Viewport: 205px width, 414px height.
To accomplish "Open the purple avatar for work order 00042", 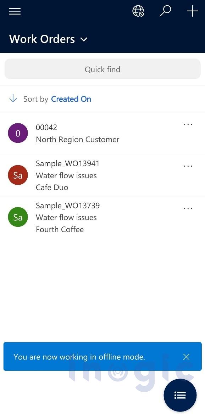I will [x=18, y=133].
